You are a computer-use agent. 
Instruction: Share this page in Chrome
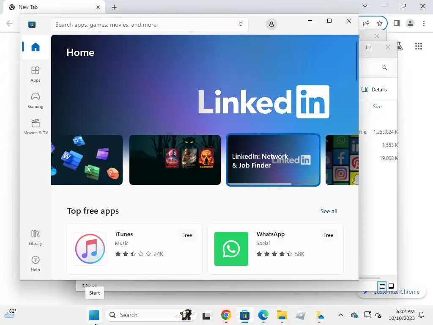366,24
